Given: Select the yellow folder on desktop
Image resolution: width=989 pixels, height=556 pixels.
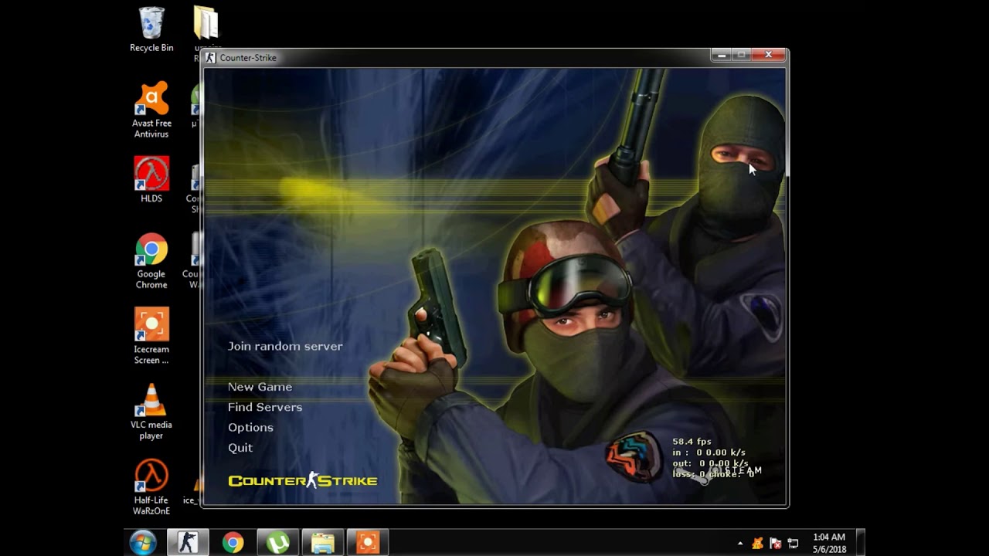Looking at the screenshot, I should coord(206,23).
